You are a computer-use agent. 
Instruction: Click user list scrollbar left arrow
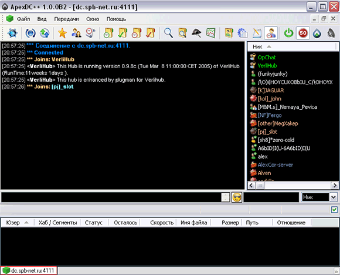pyautogui.click(x=251, y=186)
